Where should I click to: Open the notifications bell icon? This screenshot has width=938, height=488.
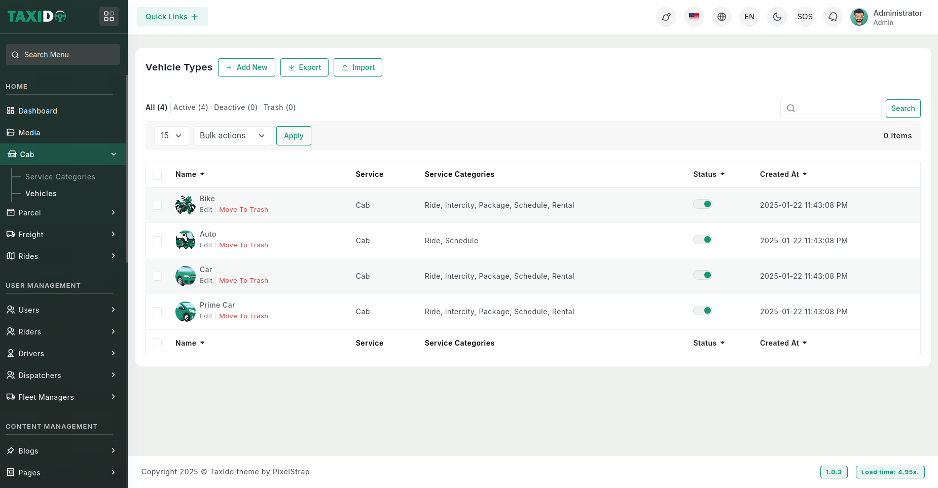point(833,17)
